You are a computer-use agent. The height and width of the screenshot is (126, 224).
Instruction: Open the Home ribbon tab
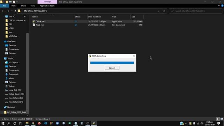[x=14, y=6]
